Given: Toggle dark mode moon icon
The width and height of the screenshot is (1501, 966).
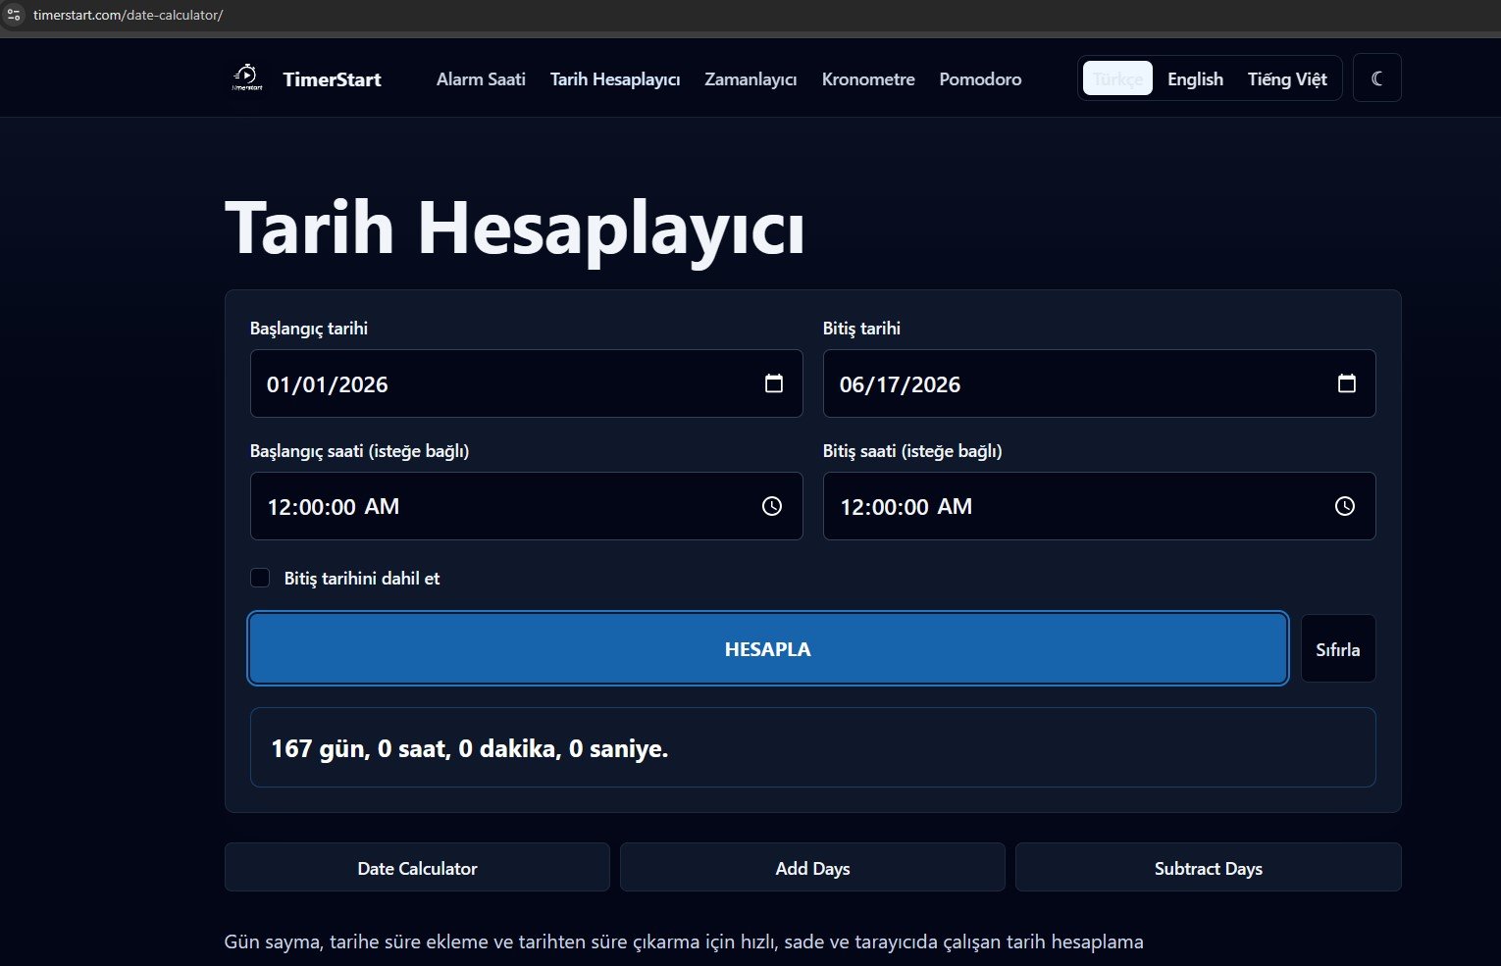Looking at the screenshot, I should [x=1376, y=78].
